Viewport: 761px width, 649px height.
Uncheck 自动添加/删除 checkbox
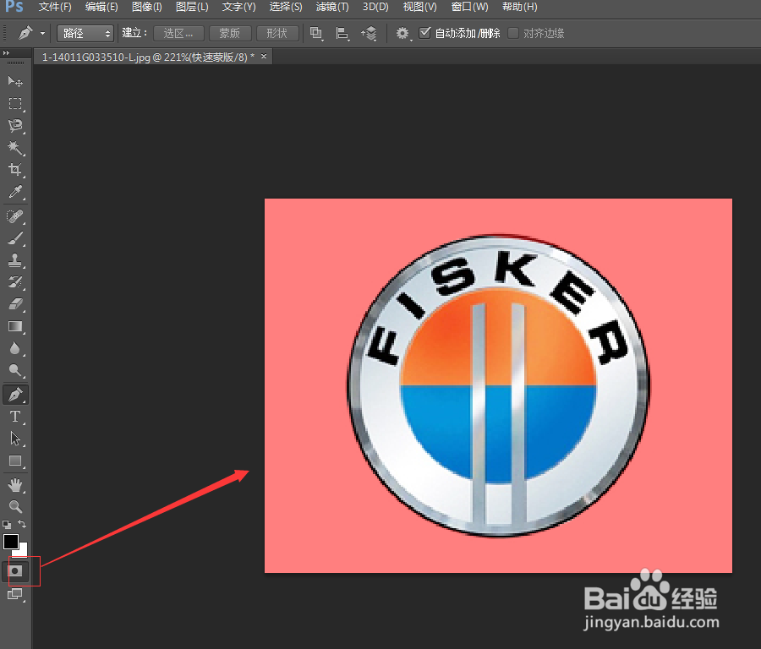(x=424, y=33)
